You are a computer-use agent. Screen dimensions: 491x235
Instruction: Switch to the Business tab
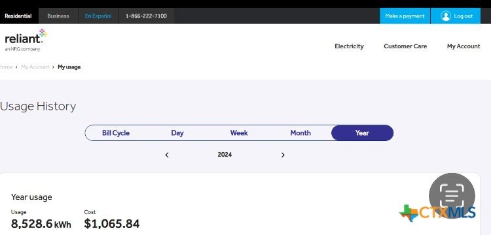coord(58,16)
